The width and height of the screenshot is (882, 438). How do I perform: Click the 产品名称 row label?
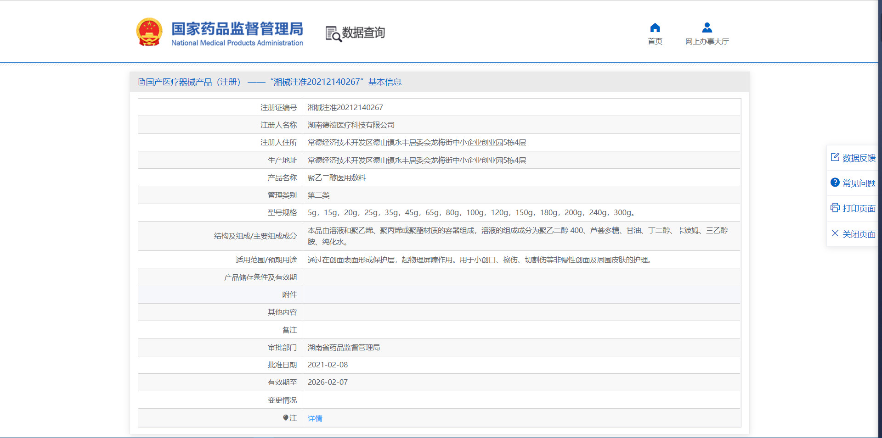tap(283, 177)
